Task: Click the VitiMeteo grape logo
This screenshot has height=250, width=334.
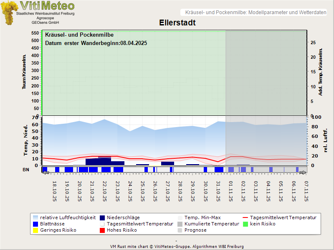Action: point(8,12)
